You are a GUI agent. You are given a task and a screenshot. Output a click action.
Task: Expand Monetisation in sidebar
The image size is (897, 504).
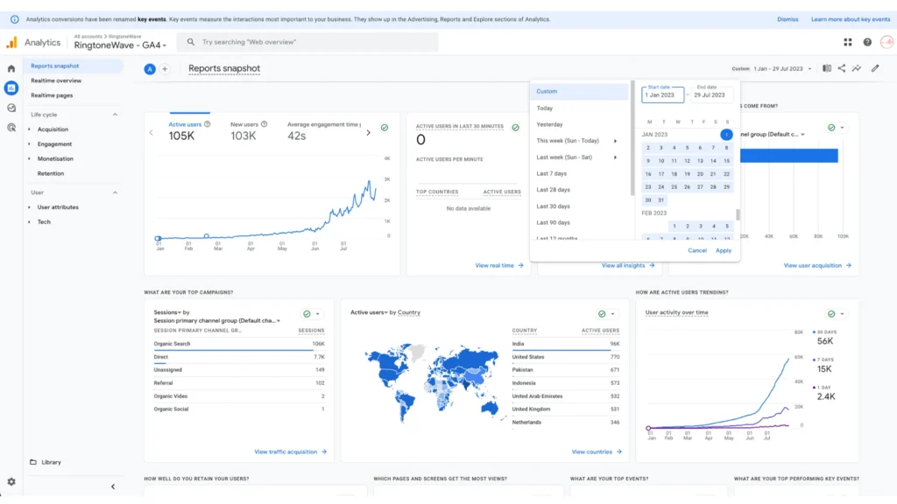(x=29, y=159)
